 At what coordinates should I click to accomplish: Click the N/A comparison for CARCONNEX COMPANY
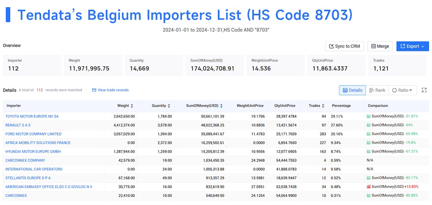(370, 160)
